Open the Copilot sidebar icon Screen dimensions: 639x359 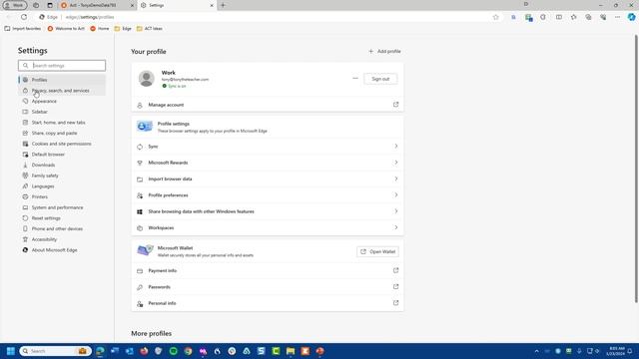(631, 17)
